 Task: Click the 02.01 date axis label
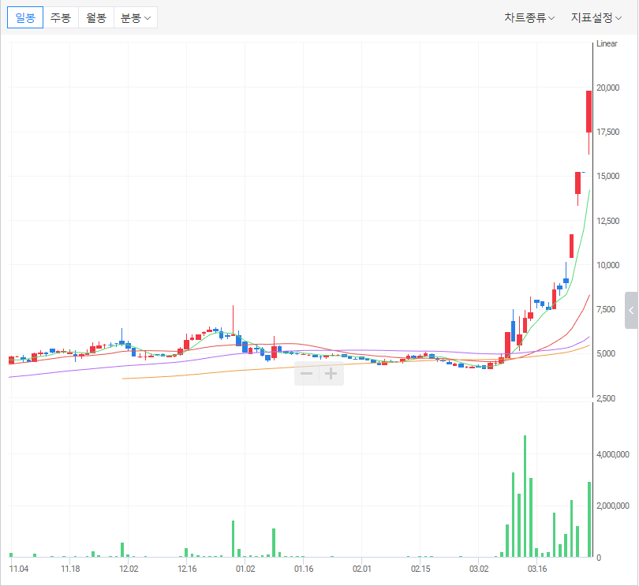[x=362, y=569]
